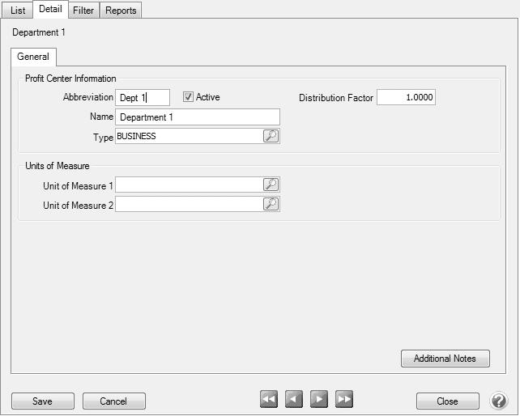Click the Close button
520x416 pixels.
447,401
